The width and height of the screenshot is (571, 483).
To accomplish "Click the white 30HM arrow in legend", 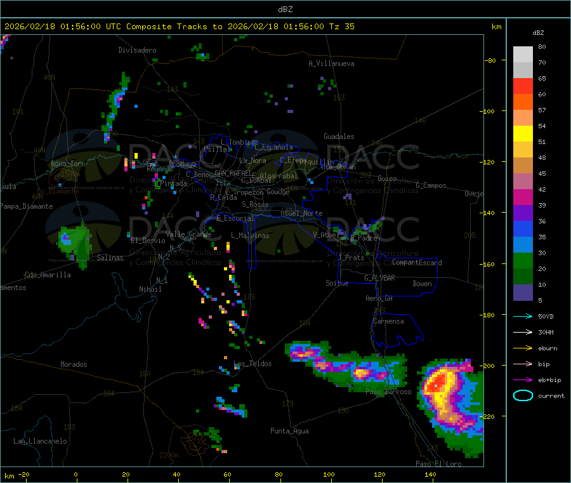I will 523,332.
